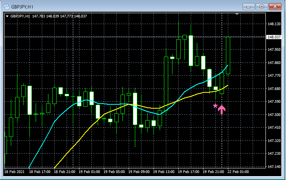Image resolution: width=286 pixels, height=180 pixels.
Task: Click the chart window icon in the title bar
Action: point(7,7)
